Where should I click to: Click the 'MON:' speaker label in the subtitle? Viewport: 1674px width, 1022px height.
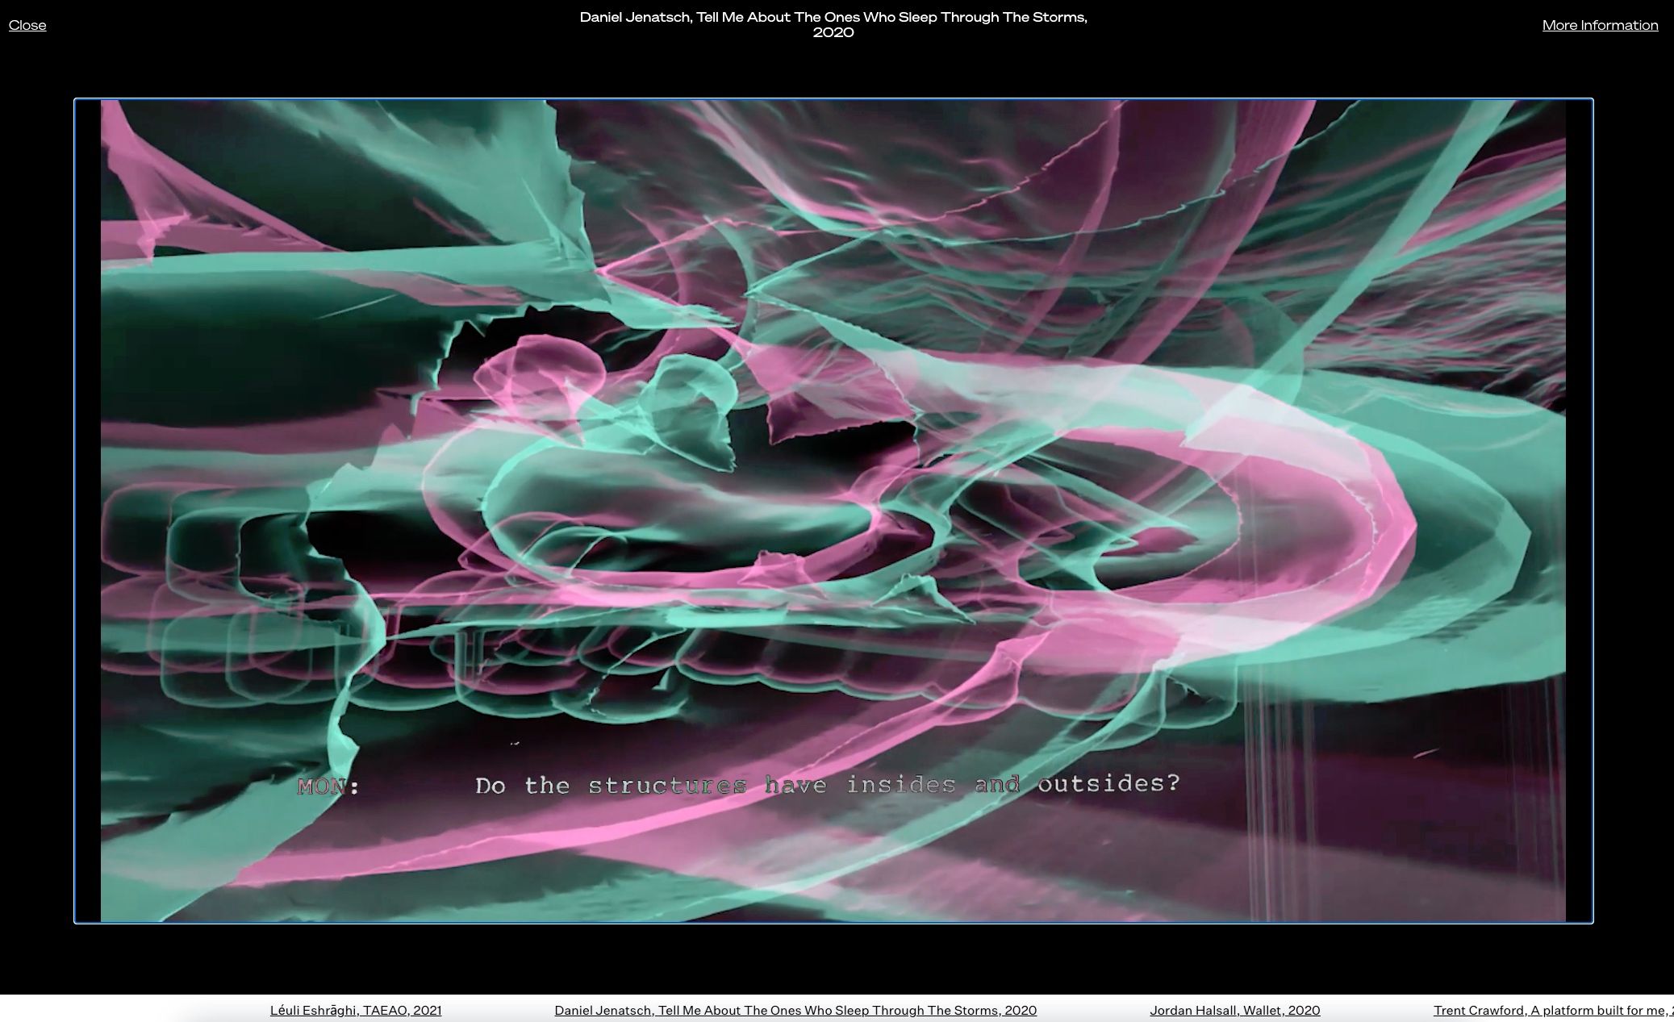[328, 786]
